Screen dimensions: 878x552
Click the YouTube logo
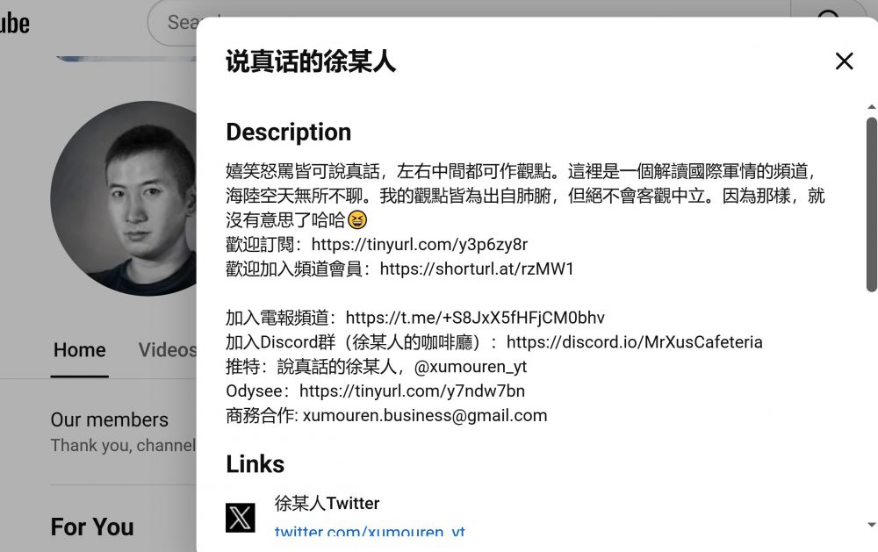click(13, 23)
